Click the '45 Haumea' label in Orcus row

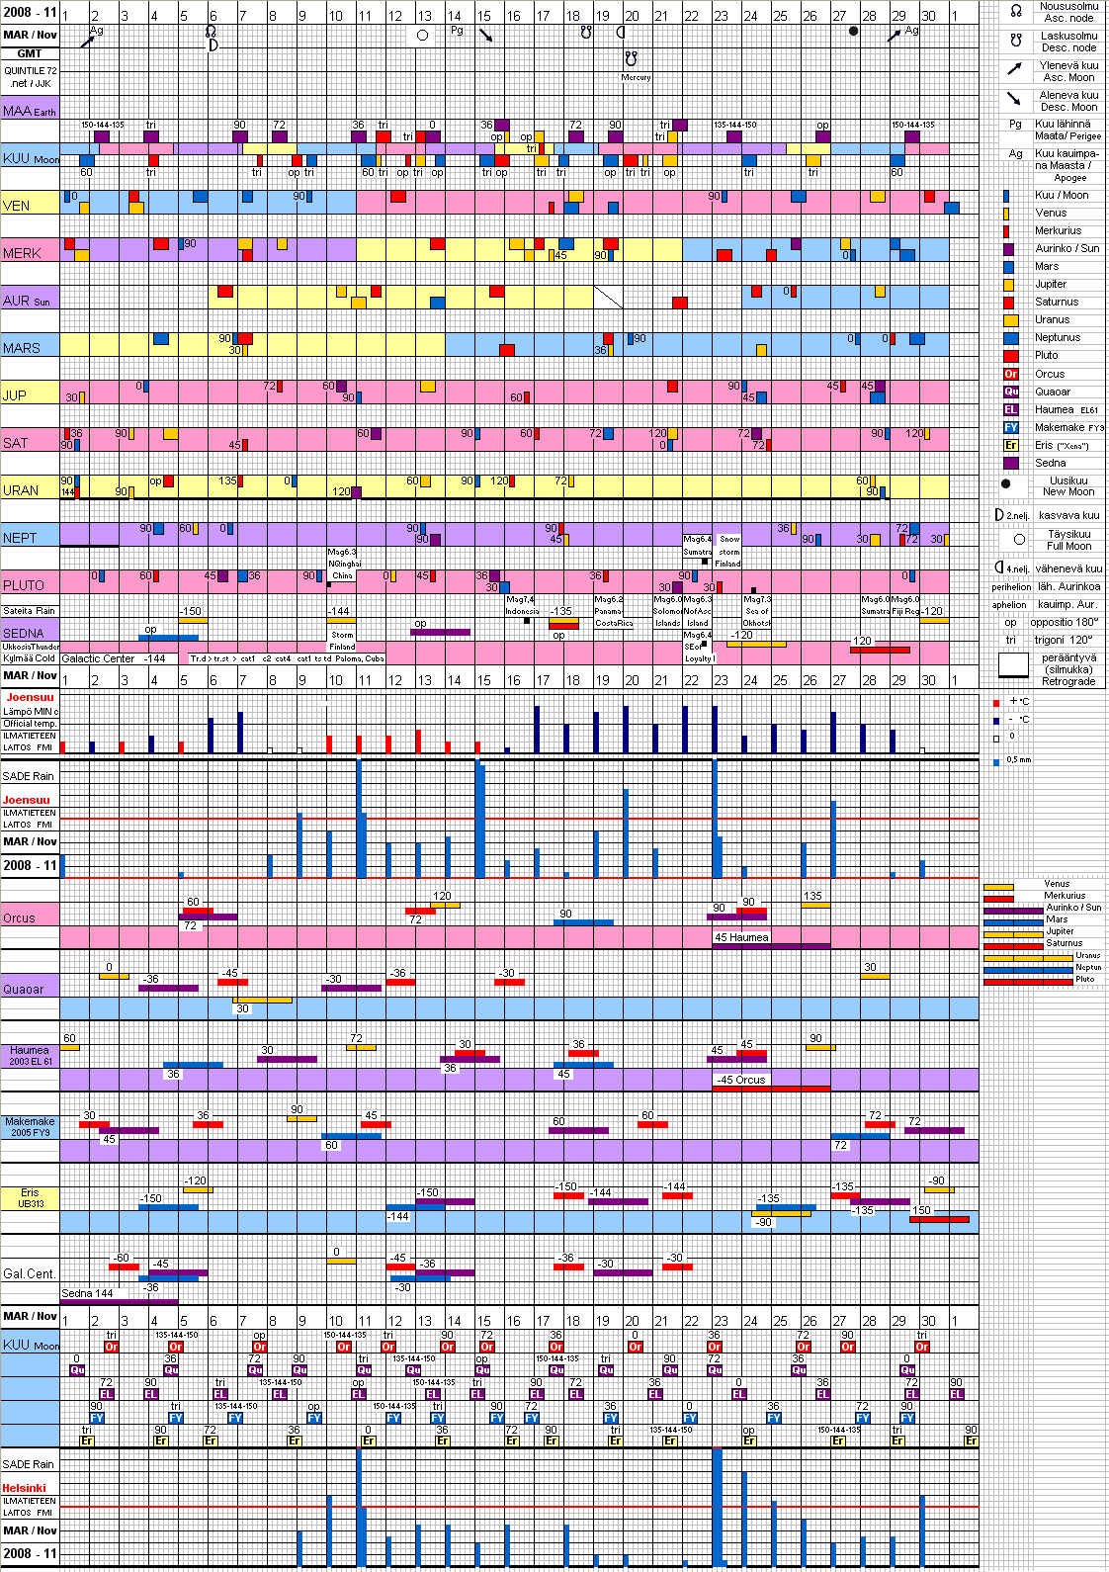[x=741, y=937]
